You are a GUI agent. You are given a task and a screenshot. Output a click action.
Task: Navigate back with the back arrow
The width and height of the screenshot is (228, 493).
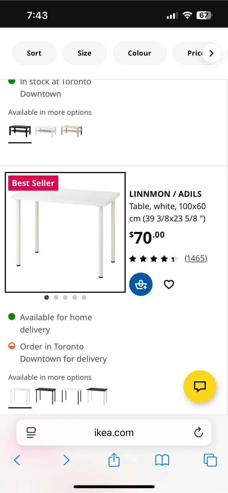[x=17, y=460]
